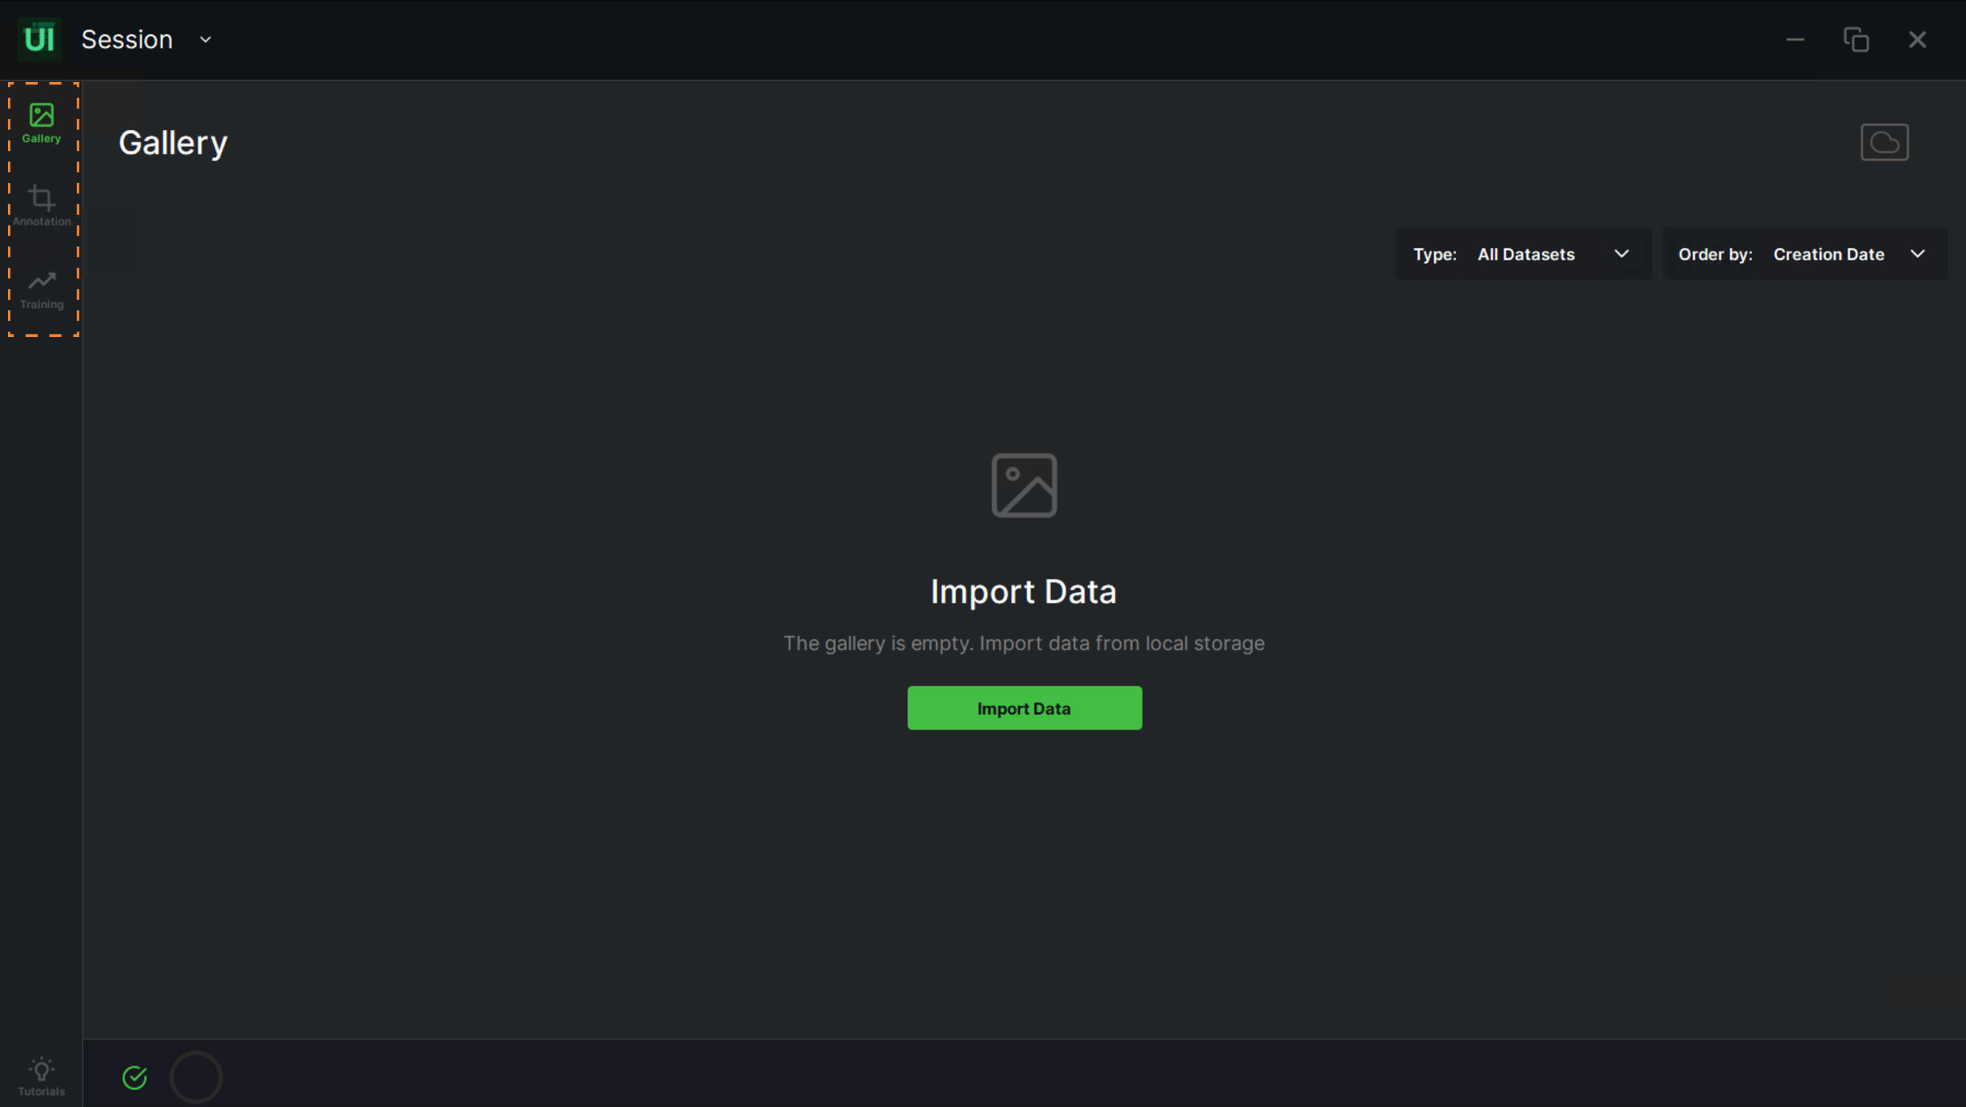Minimize the application window
Screen dimensions: 1966x1107
(1795, 40)
